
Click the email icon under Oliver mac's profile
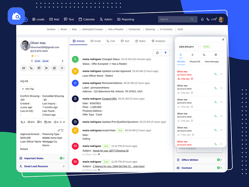tap(24, 68)
